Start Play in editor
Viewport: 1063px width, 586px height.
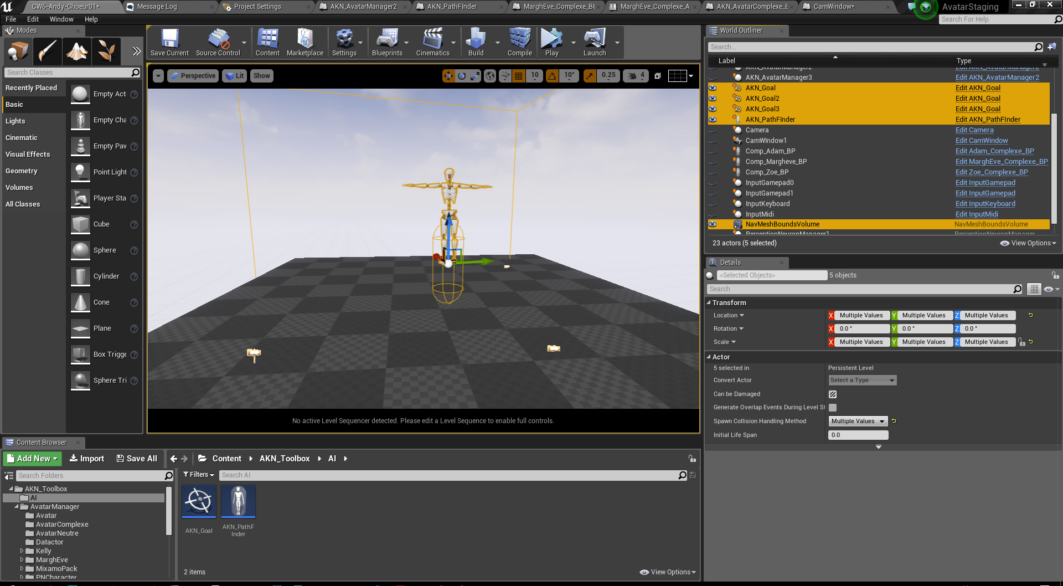click(x=551, y=43)
